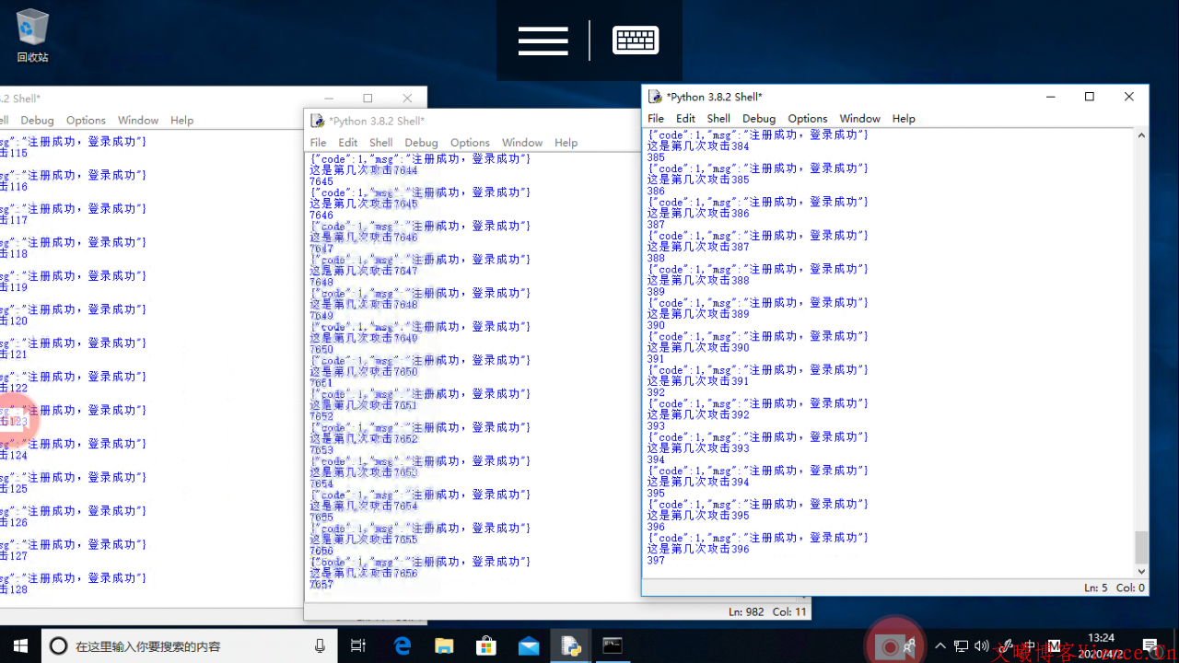Expand the hidden system tray icons chevron
This screenshot has height=663, width=1179.
940,646
